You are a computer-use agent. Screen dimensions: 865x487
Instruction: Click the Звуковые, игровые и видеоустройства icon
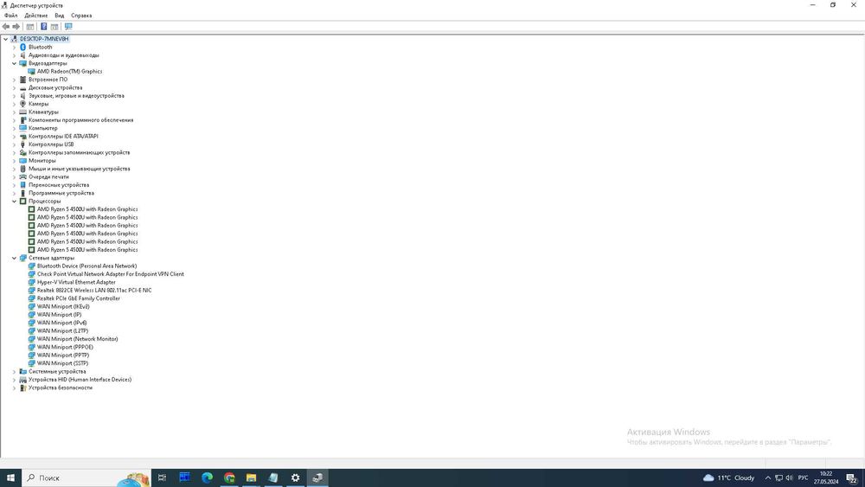tap(22, 96)
